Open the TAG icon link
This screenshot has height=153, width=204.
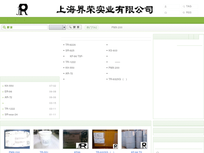tap(184, 6)
